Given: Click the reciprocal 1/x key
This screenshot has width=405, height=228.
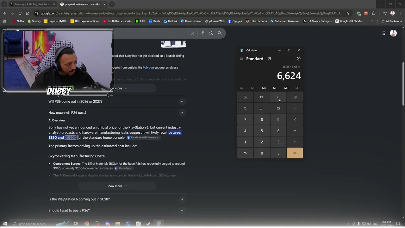Looking at the screenshot, I should (245, 108).
